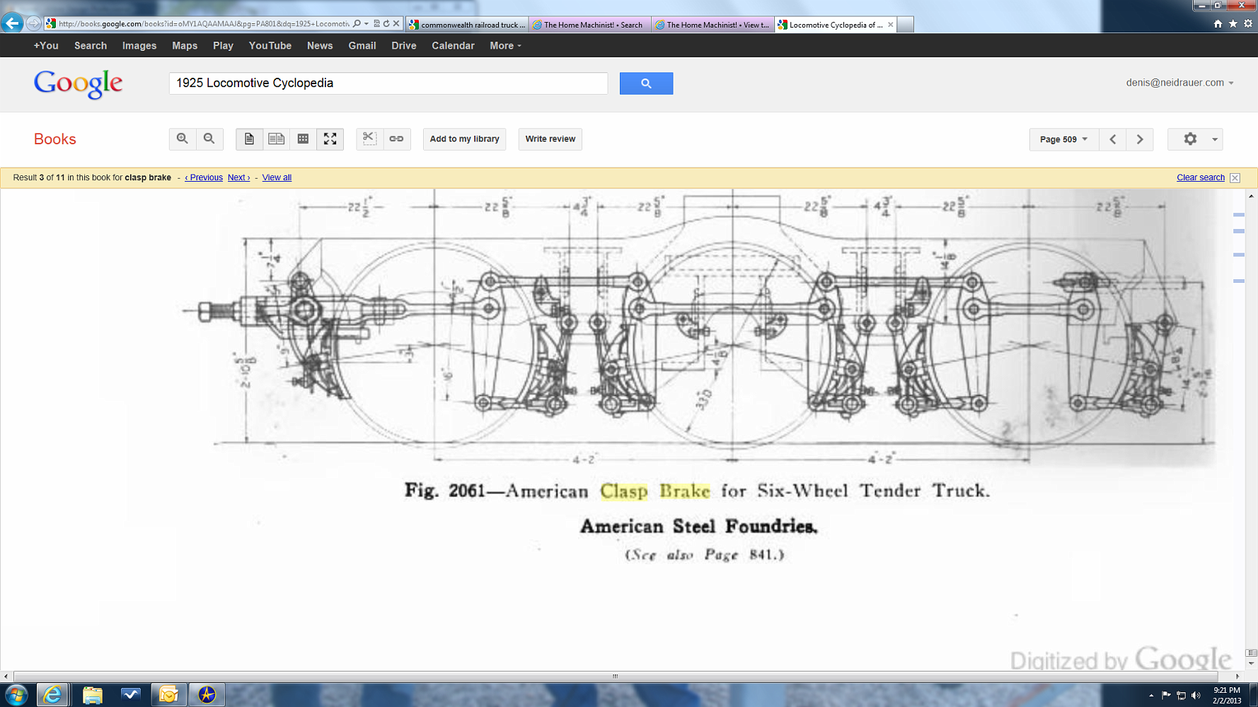Zoom out on the book page

click(209, 139)
